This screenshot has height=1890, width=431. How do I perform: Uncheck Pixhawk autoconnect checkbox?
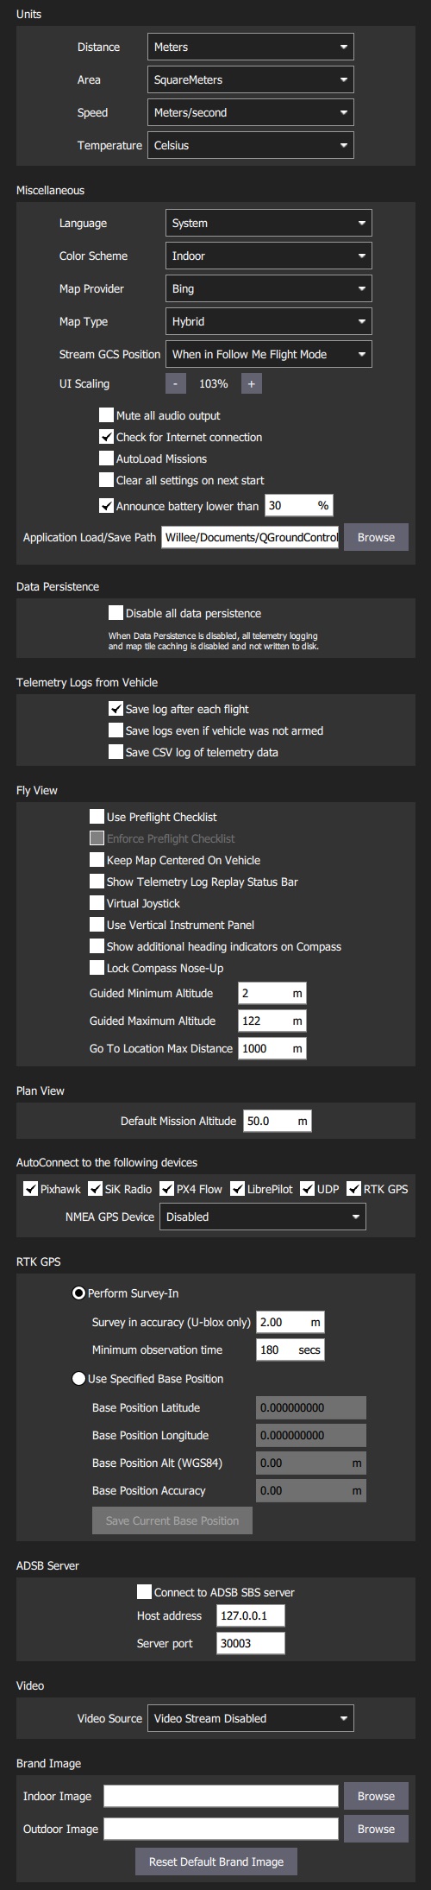click(30, 1189)
